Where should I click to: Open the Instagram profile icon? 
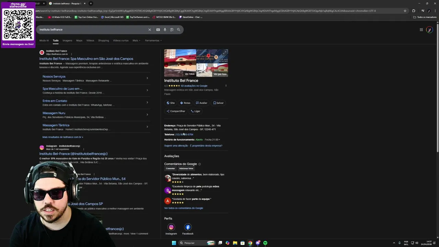(171, 227)
